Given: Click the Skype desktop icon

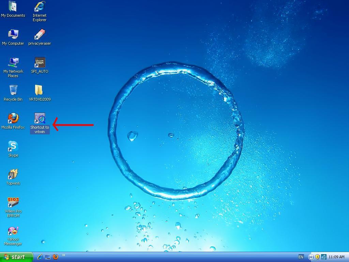Looking at the screenshot, I should pyautogui.click(x=13, y=146).
